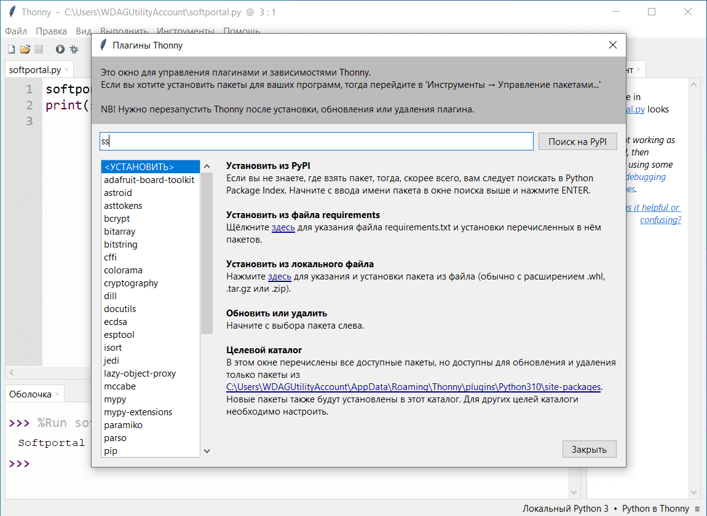
Task: Select parso package in list
Action: (151, 438)
